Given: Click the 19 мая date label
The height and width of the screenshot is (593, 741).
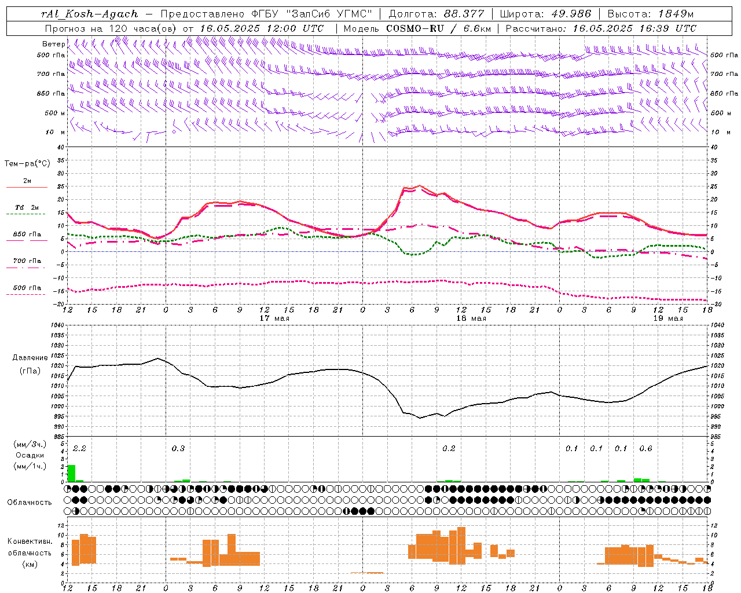Looking at the screenshot, I should click(668, 319).
